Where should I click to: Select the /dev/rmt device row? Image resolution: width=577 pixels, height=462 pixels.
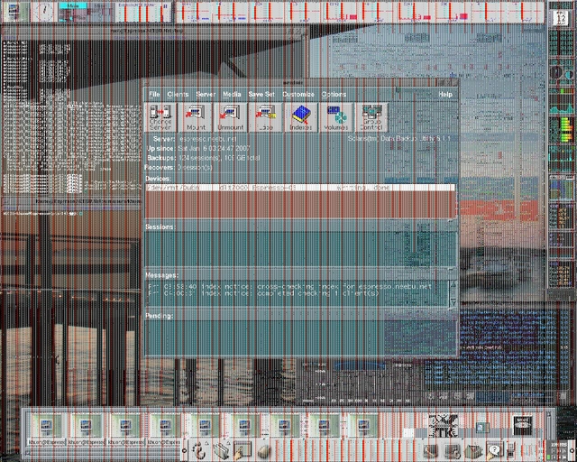[300, 188]
